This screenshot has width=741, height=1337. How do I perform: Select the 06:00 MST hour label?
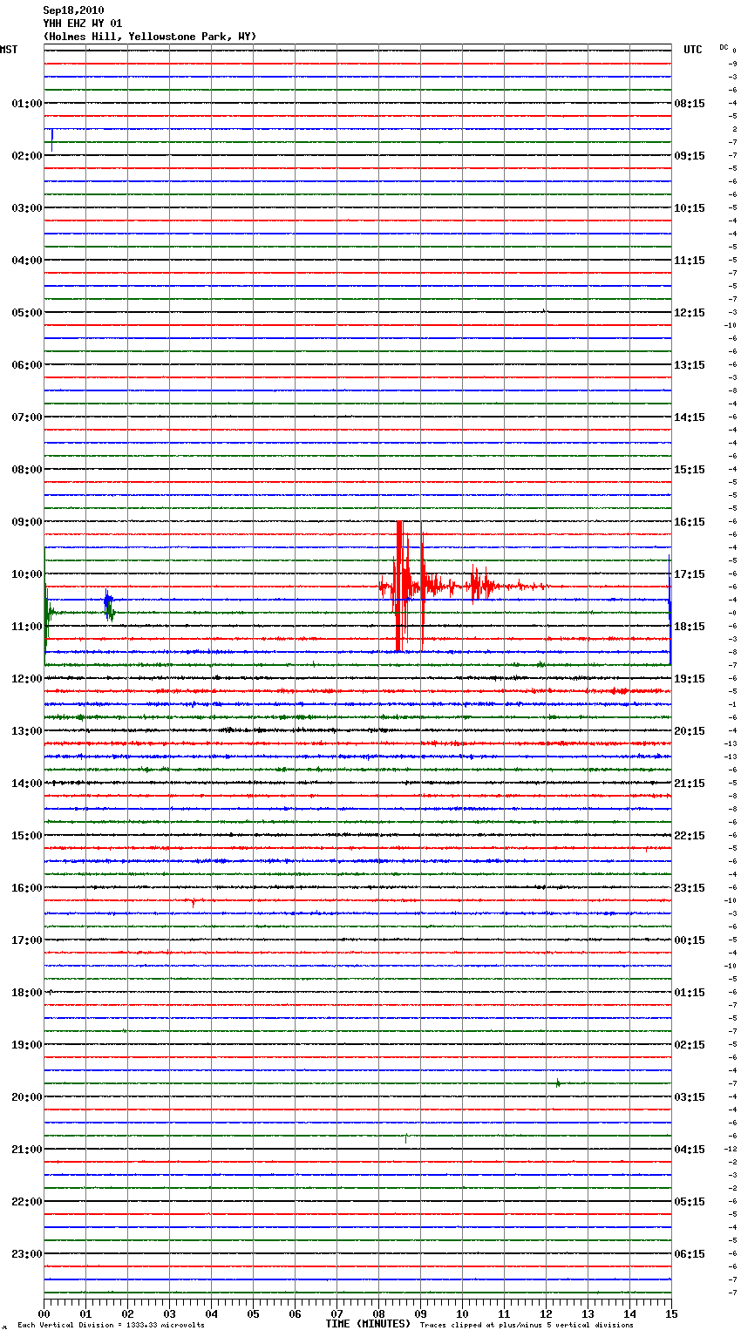click(x=26, y=365)
